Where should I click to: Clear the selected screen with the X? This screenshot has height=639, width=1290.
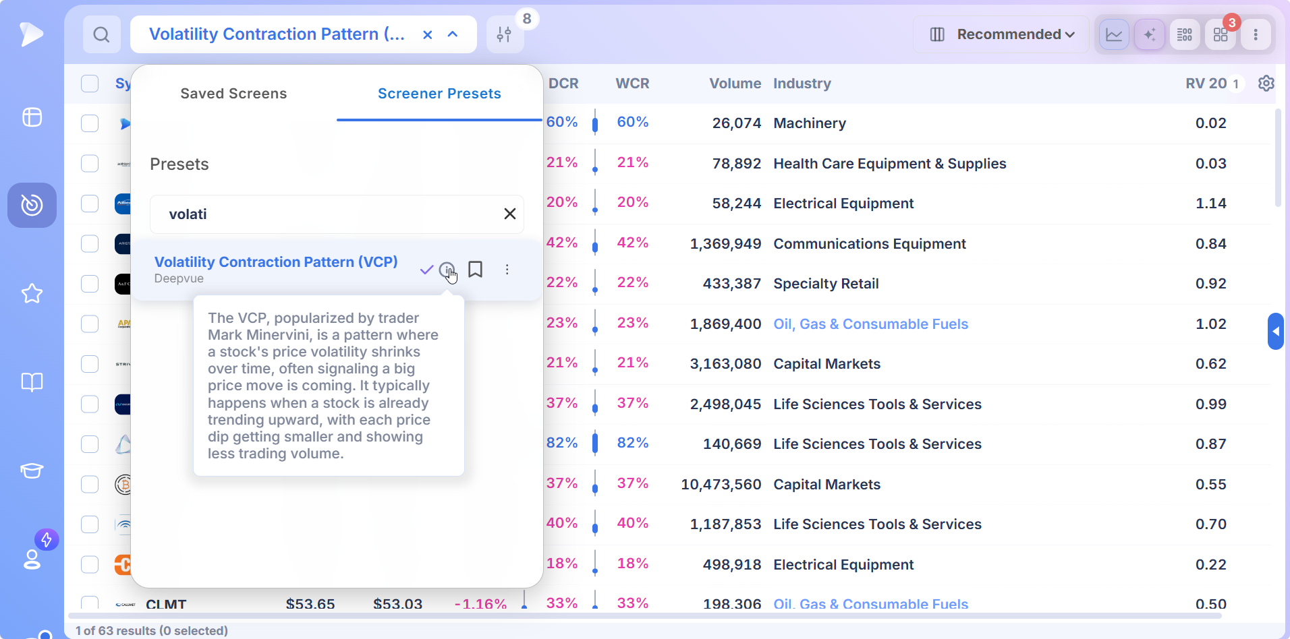click(427, 34)
